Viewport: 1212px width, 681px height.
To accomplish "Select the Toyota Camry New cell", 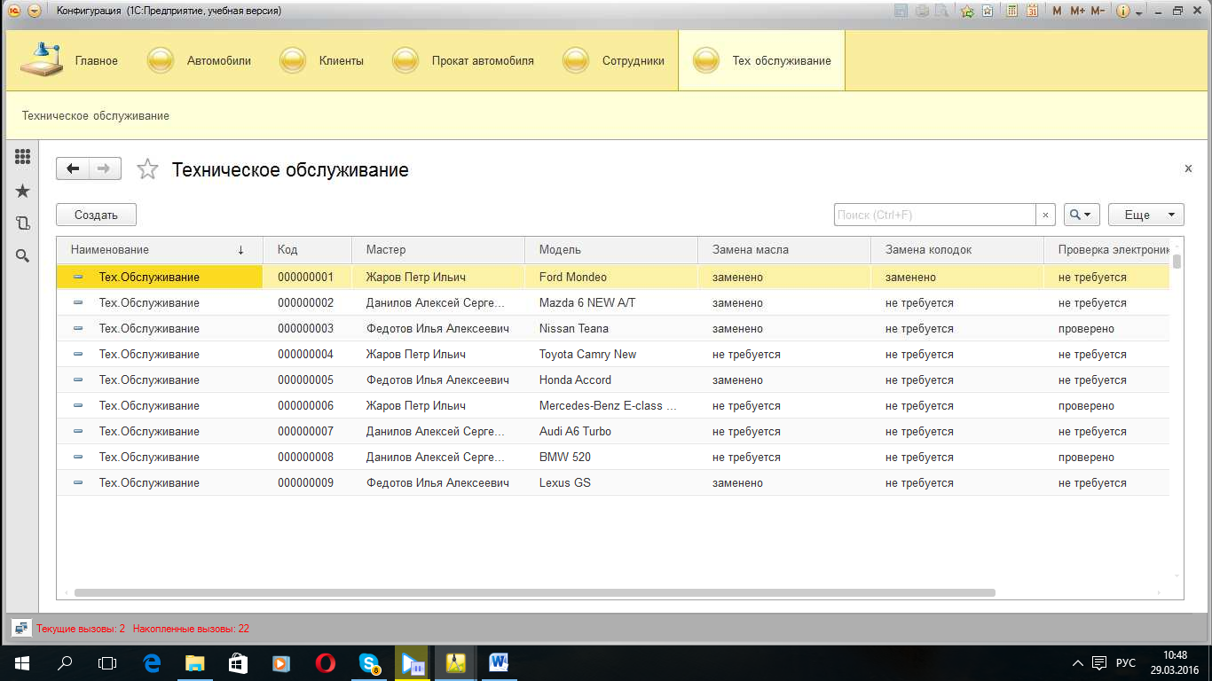I will (611, 355).
